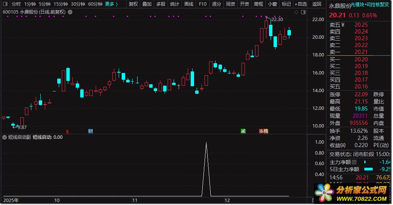The height and width of the screenshot is (205, 393).
Task: Select the 60分钟 timeframe
Action: [95, 4]
